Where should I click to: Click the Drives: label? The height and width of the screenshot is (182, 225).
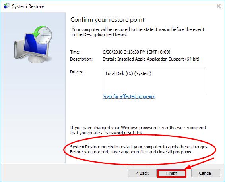(77, 72)
